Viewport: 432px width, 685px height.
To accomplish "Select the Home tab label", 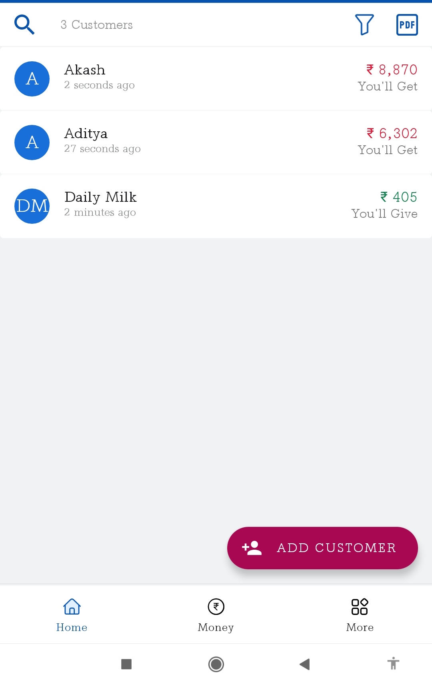I will pos(72,627).
